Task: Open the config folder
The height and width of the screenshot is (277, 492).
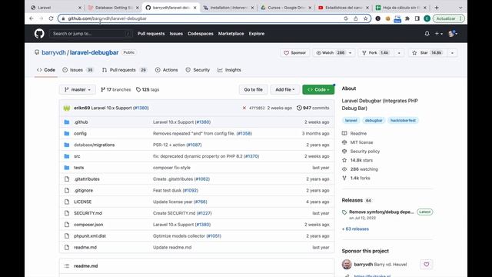Action: pos(80,133)
